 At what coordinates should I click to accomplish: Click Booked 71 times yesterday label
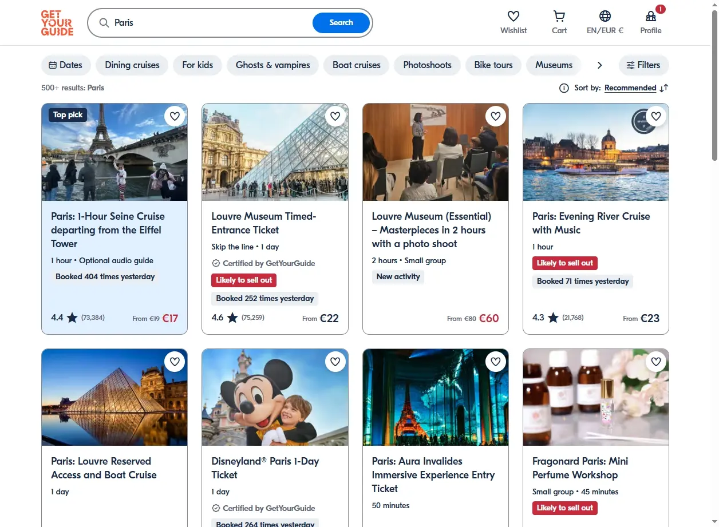pos(583,282)
